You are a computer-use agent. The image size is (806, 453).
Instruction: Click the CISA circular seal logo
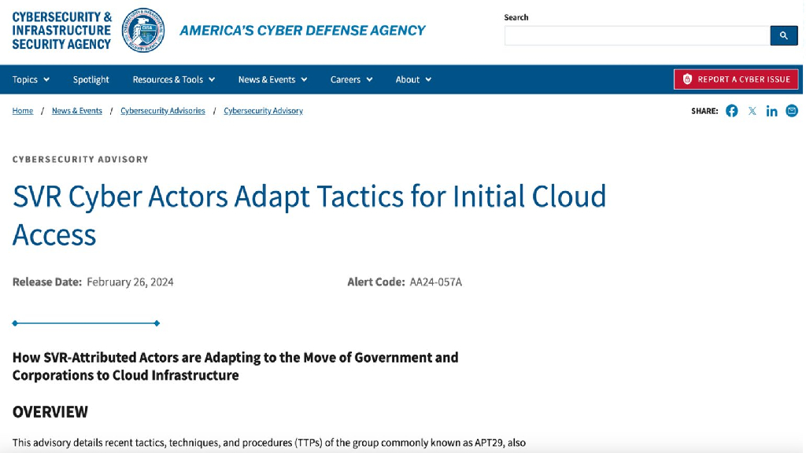(x=143, y=31)
